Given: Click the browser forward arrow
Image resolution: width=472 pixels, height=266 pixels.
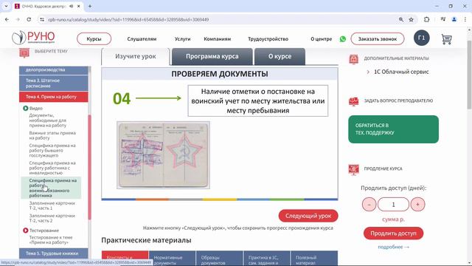Looking at the screenshot, I should (18, 19).
